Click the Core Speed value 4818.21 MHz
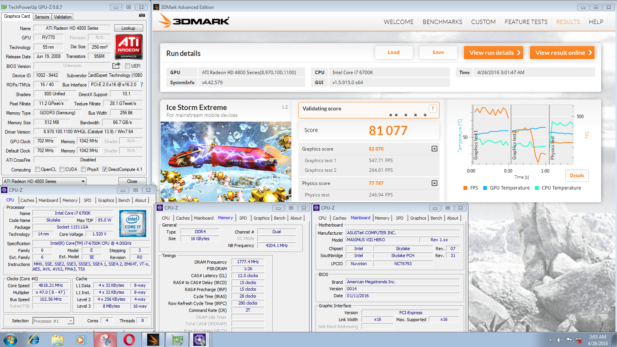This screenshot has width=617, height=347. (51, 286)
